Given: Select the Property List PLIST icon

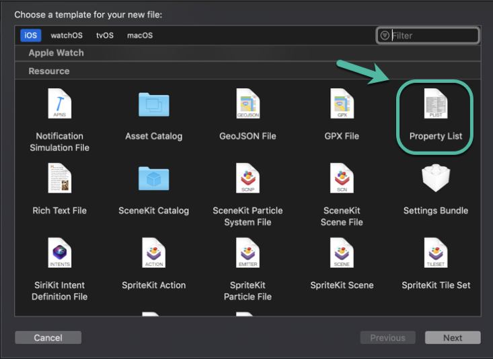Looking at the screenshot, I should [x=436, y=103].
